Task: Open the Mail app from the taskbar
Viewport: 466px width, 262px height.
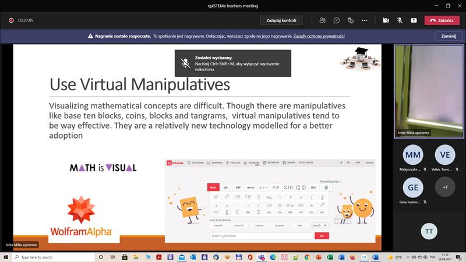Action: 182,257
